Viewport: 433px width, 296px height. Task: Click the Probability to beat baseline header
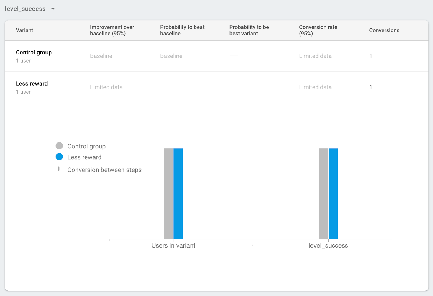pos(182,30)
